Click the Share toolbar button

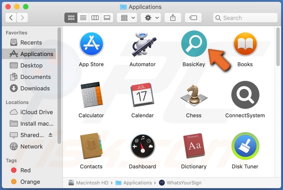coord(173,17)
